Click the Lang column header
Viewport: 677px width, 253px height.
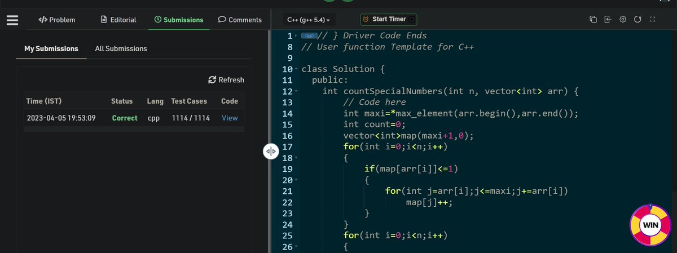point(155,101)
